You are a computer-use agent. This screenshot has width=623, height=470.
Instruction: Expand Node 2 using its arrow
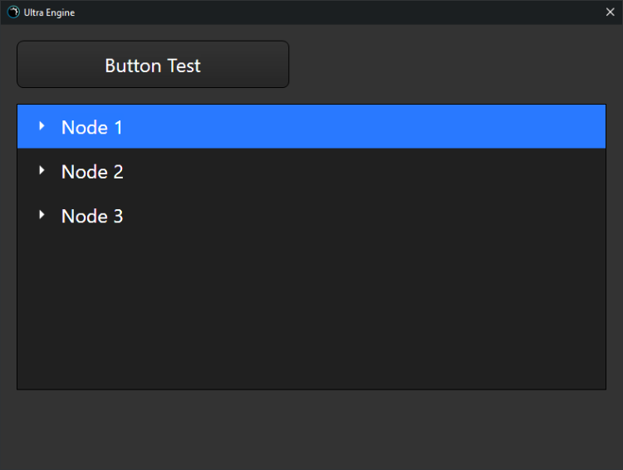(42, 170)
